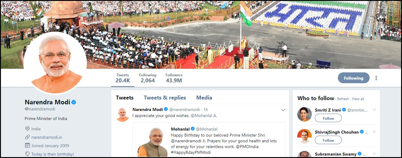Follow ShivrajSingh Chouhan
402x158 pixels.
328,140
